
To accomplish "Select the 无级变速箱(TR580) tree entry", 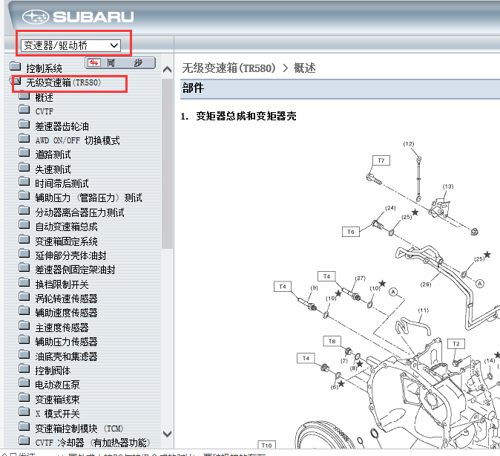I will click(64, 82).
